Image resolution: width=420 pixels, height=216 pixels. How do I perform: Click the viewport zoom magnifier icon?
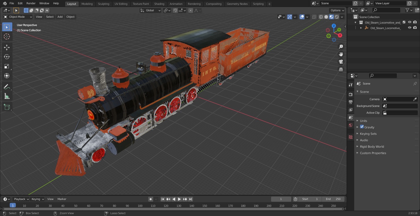click(x=341, y=47)
